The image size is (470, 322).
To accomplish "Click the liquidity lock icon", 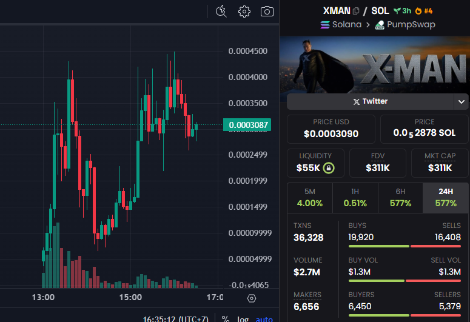I will pyautogui.click(x=329, y=168).
